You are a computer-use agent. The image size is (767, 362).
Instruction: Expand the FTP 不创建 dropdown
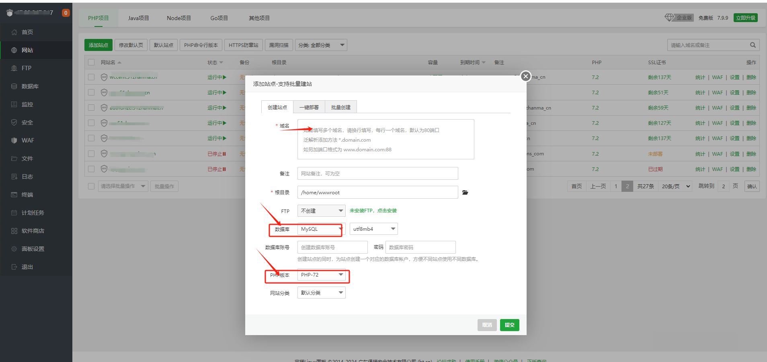pos(321,211)
